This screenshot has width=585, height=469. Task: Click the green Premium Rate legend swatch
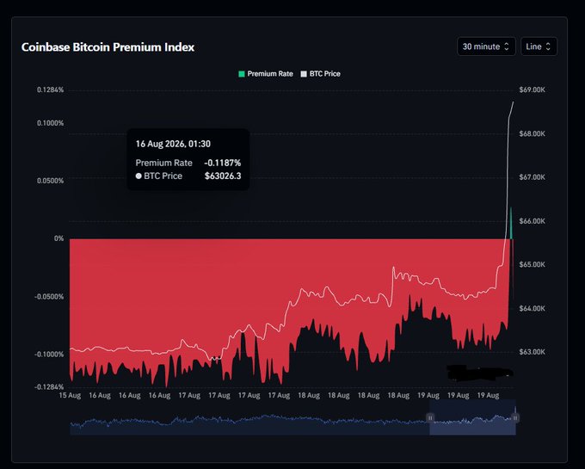pos(242,74)
